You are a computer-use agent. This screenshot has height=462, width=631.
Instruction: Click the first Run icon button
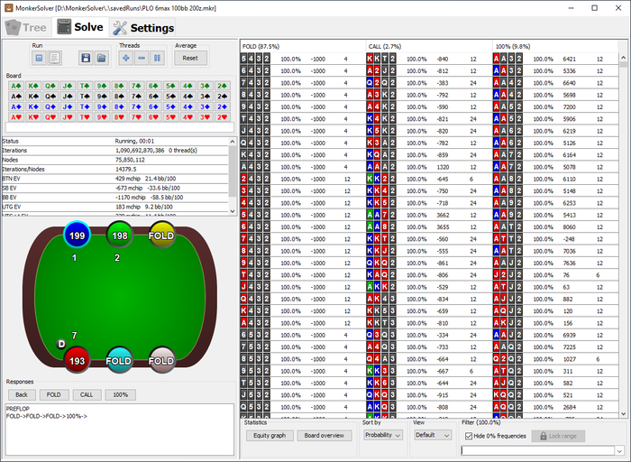pyautogui.click(x=39, y=58)
